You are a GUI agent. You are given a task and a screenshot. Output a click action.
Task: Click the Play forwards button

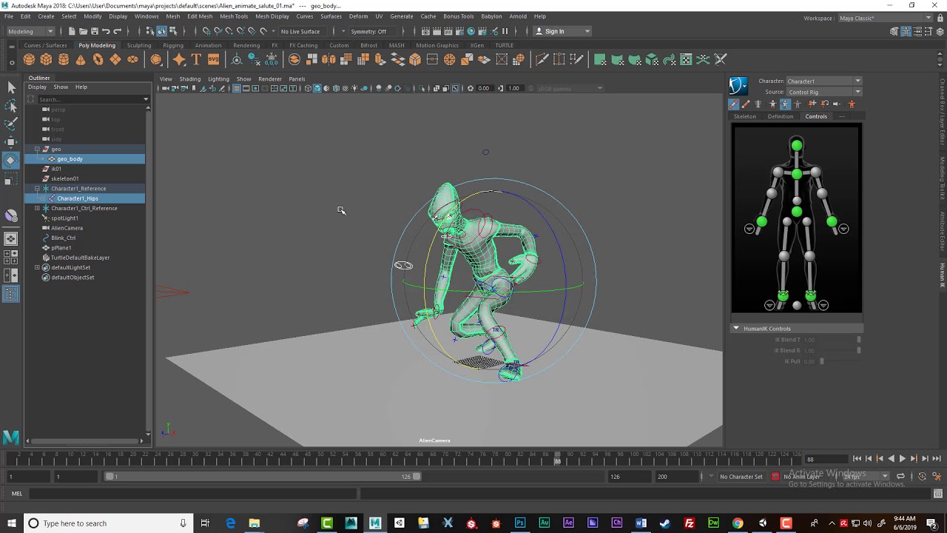click(x=902, y=459)
